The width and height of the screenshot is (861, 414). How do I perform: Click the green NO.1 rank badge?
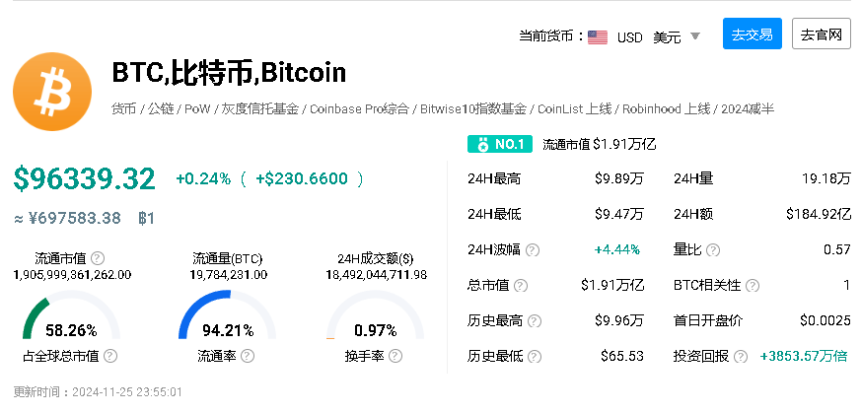tap(500, 144)
